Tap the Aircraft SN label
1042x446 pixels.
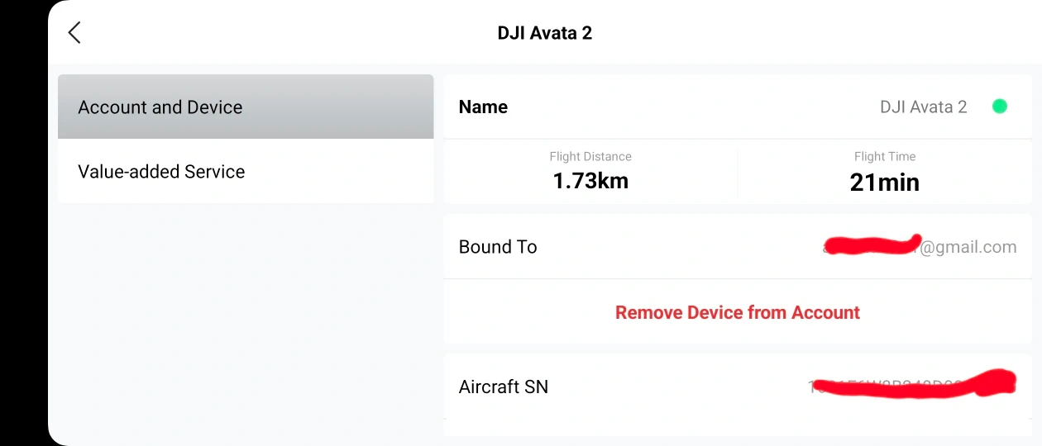coord(503,387)
